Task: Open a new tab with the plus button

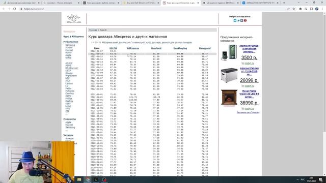Action: pos(284,3)
